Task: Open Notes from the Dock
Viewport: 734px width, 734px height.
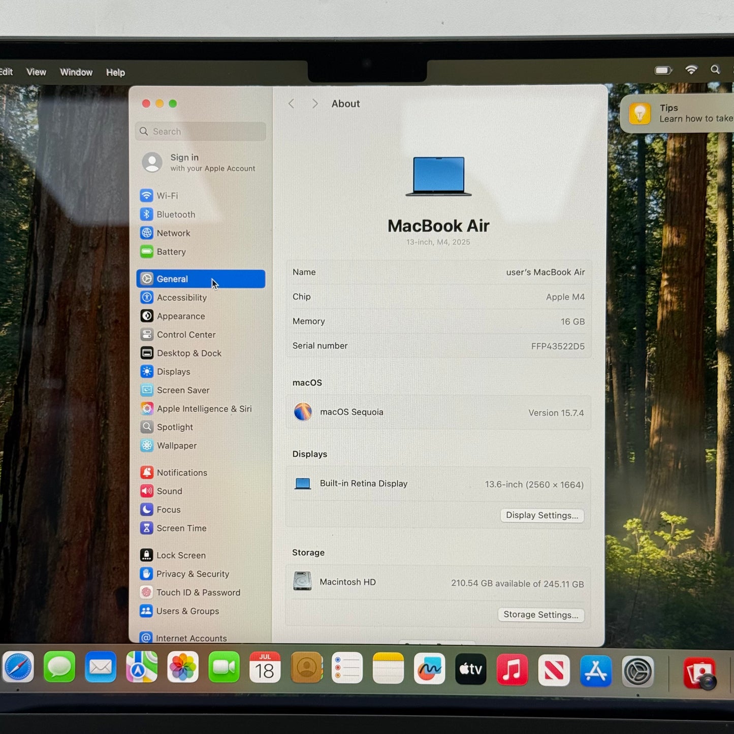Action: pos(388,668)
